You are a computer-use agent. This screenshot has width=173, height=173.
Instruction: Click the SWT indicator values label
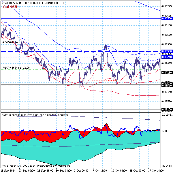point(35,115)
